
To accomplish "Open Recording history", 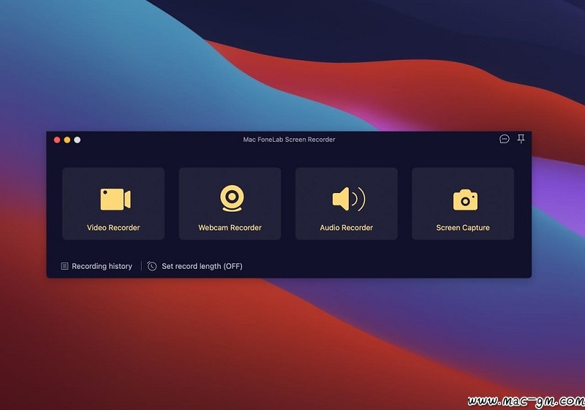I will click(97, 266).
